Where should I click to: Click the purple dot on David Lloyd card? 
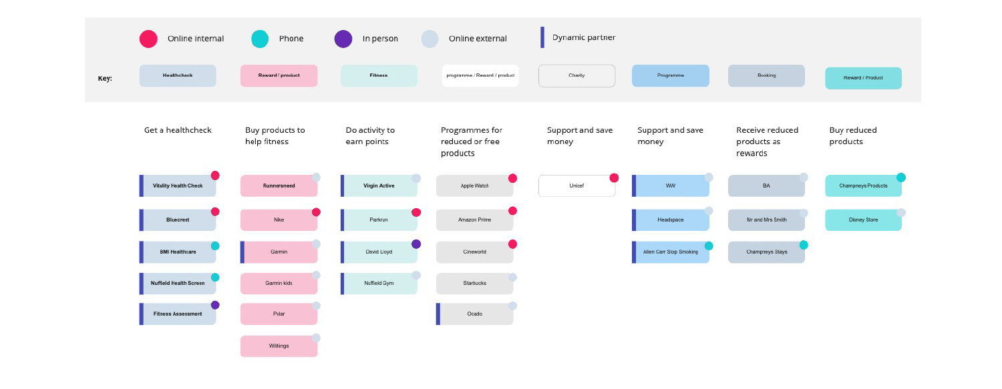[x=416, y=244]
